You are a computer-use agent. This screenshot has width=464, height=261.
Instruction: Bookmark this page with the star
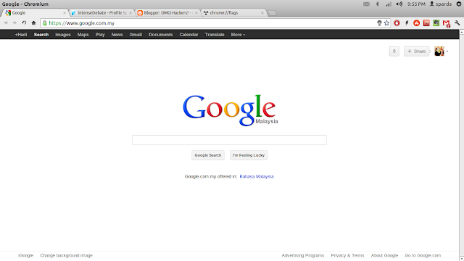[x=386, y=23]
